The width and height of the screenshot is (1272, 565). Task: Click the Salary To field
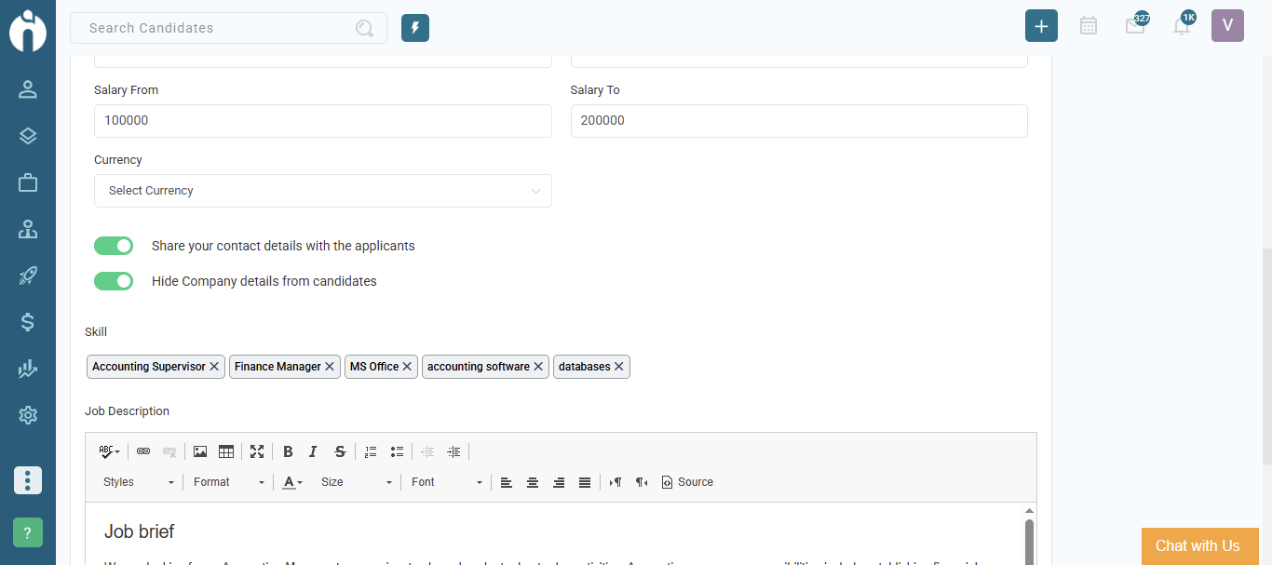pyautogui.click(x=799, y=121)
